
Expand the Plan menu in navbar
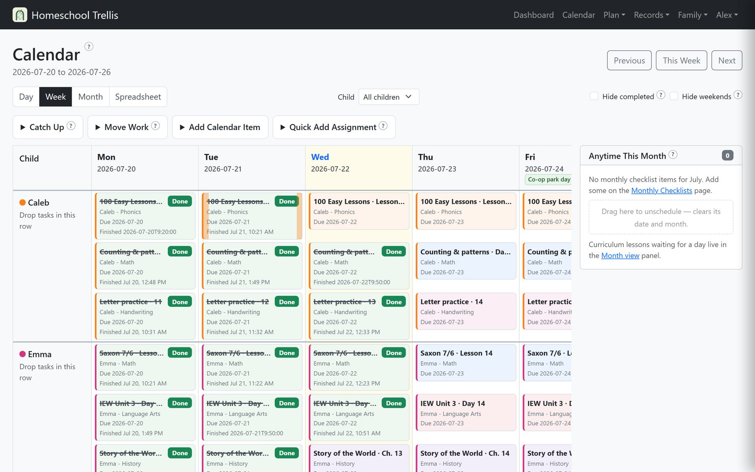pos(614,15)
